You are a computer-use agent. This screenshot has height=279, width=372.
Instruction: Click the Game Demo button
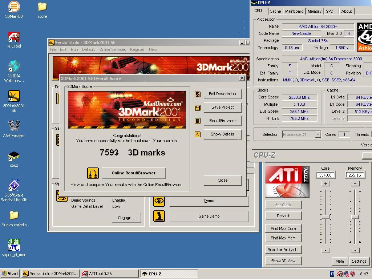coord(209,216)
